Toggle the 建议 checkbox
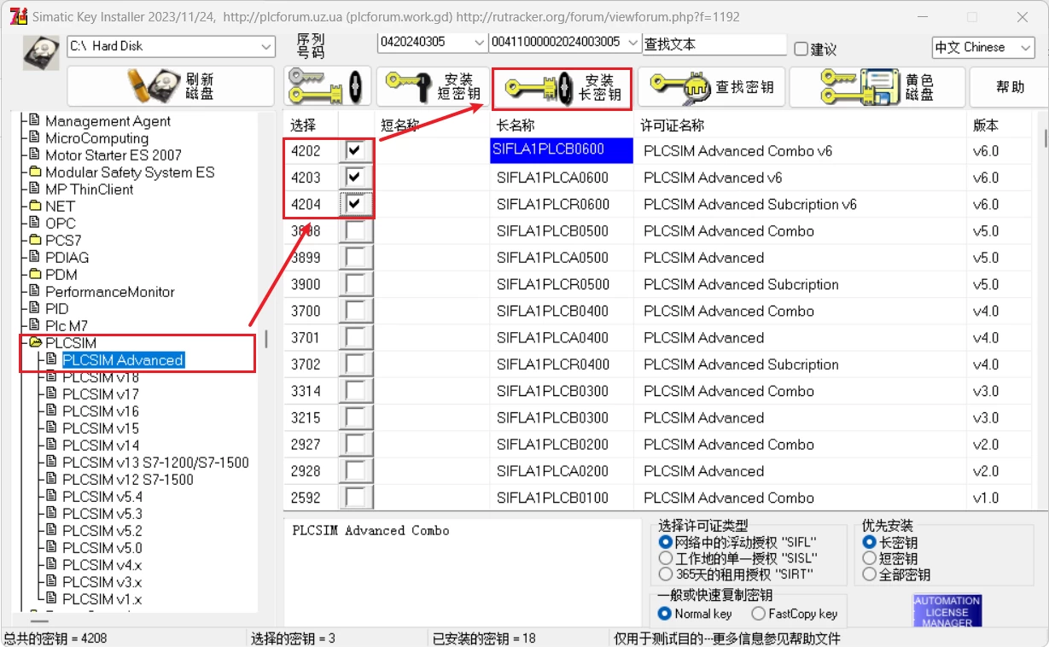This screenshot has width=1049, height=647. tap(801, 50)
